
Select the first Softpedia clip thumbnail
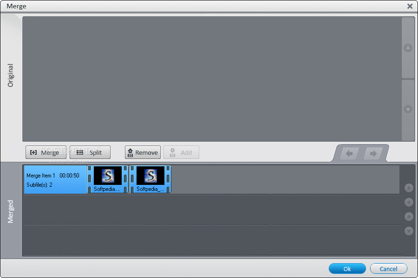(107, 179)
